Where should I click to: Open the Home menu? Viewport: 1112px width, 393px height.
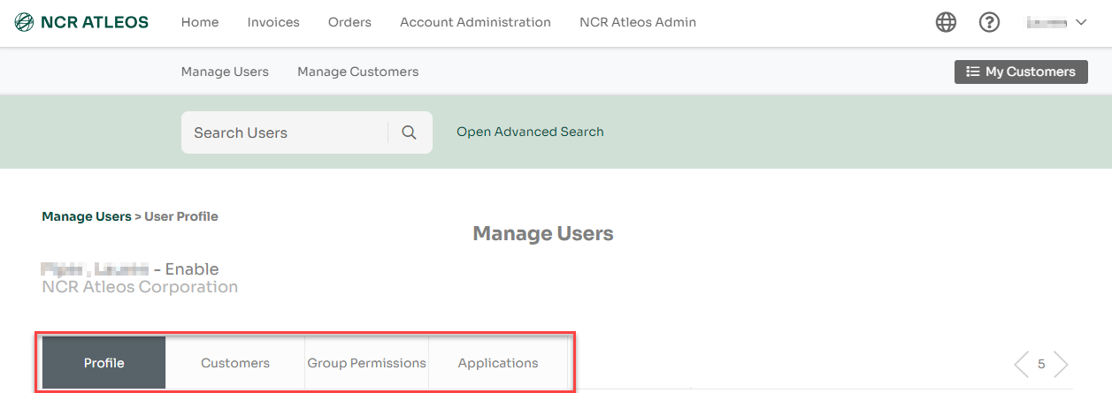pos(200,22)
